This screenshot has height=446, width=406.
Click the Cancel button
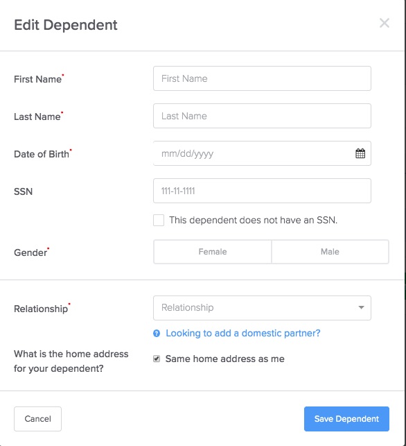38,419
